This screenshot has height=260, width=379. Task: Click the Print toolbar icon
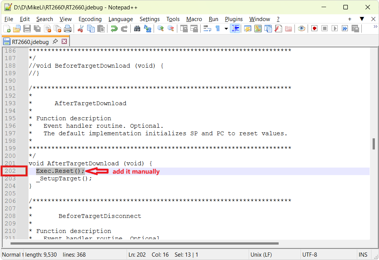pyautogui.click(x=68, y=29)
